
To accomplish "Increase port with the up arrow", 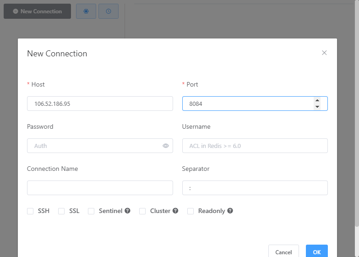I will click(317, 100).
